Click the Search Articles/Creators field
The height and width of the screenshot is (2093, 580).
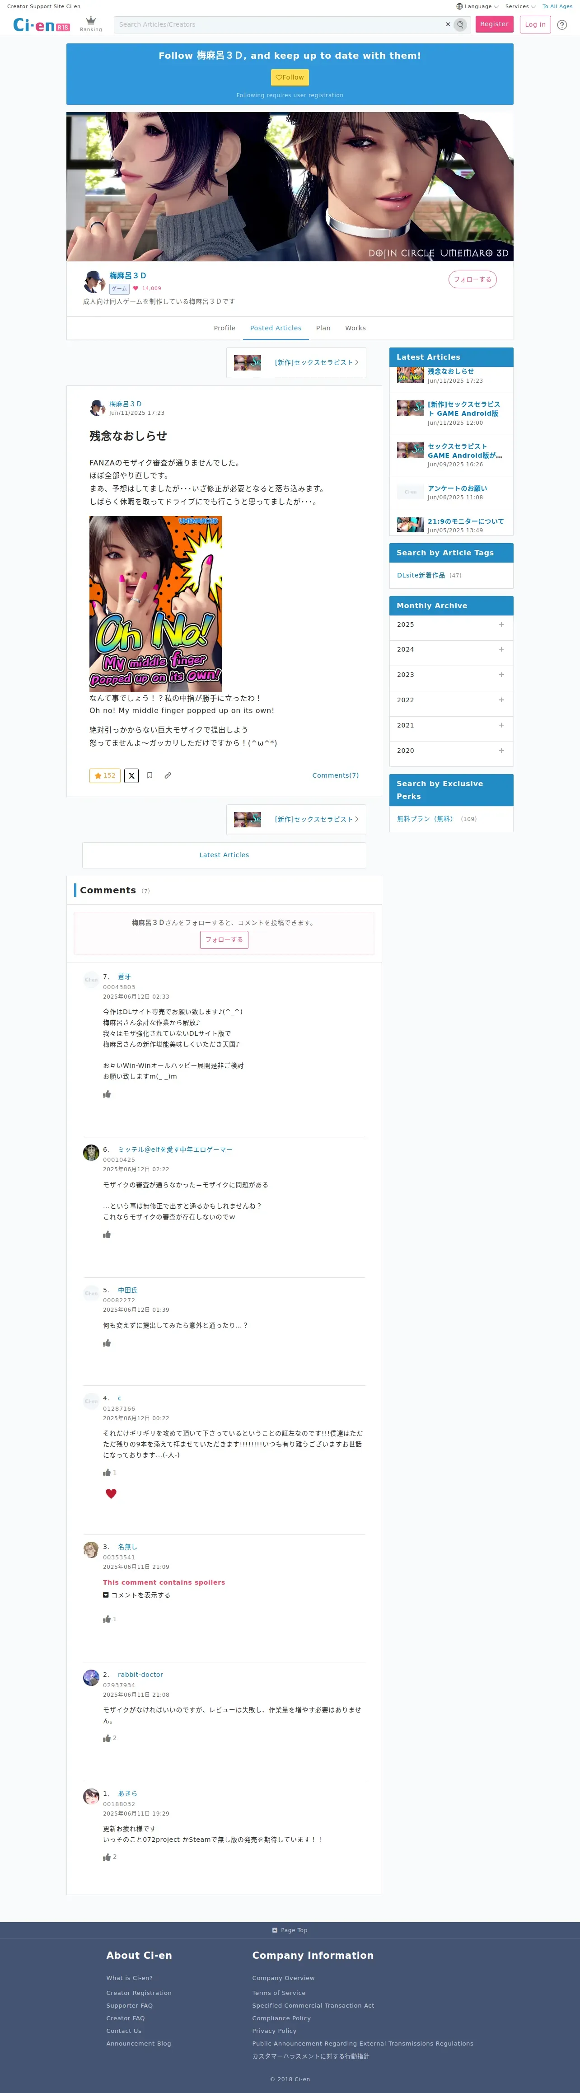click(281, 24)
